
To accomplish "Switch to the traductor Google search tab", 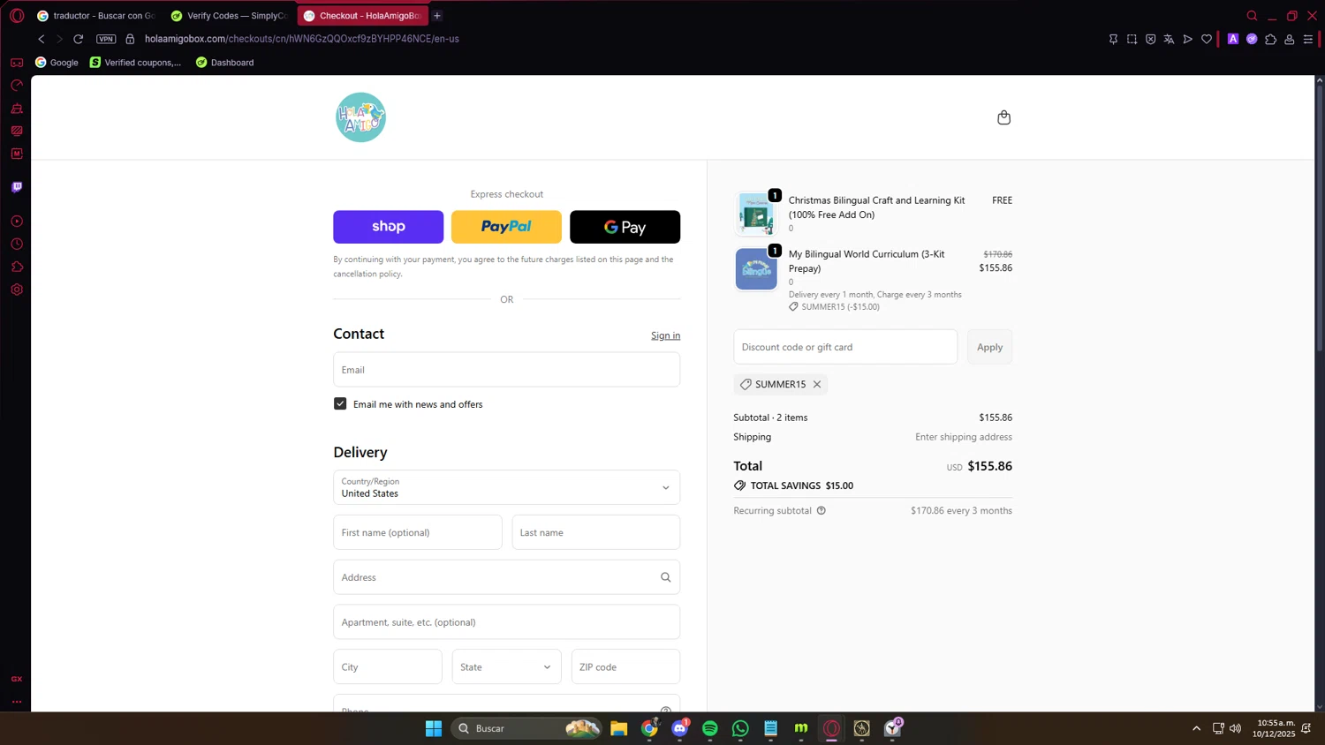I will coord(95,16).
